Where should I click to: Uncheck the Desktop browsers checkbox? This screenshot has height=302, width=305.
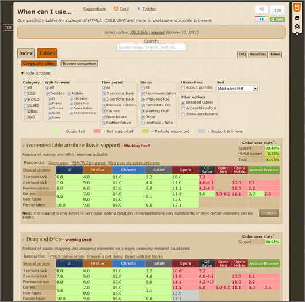pos(48,94)
